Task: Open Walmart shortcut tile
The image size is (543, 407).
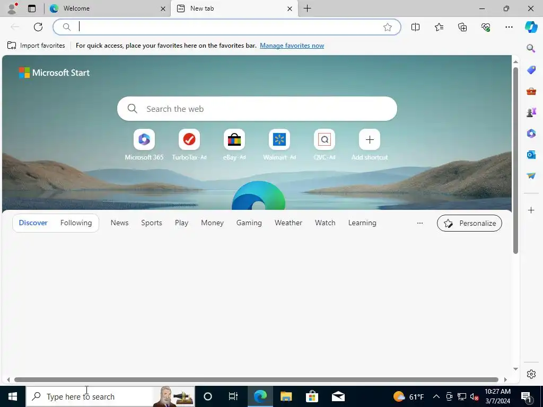Action: 279,139
